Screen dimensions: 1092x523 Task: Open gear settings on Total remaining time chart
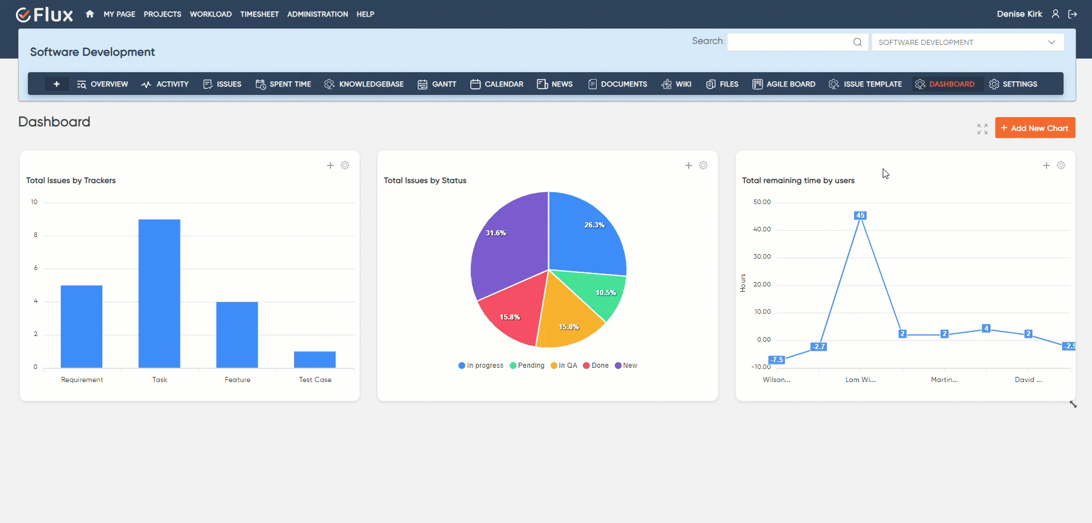pyautogui.click(x=1061, y=165)
